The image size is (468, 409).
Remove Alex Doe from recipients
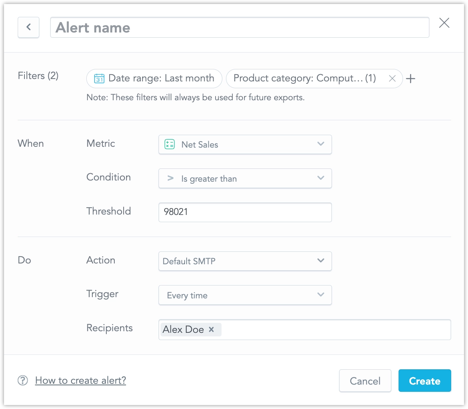coord(212,330)
